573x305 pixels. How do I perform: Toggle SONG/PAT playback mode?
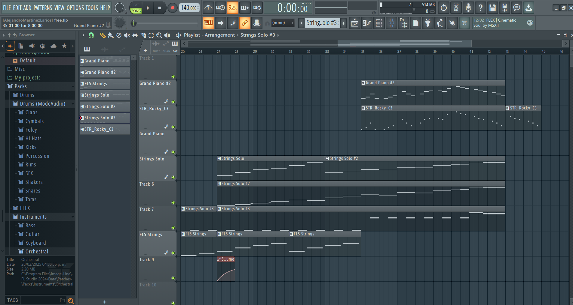136,8
